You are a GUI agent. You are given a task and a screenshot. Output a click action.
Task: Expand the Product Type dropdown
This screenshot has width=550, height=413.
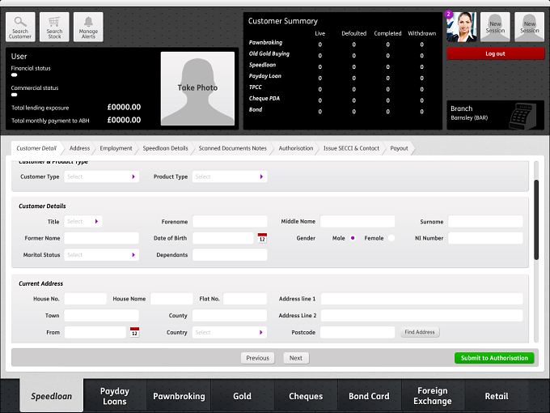pyautogui.click(x=230, y=177)
